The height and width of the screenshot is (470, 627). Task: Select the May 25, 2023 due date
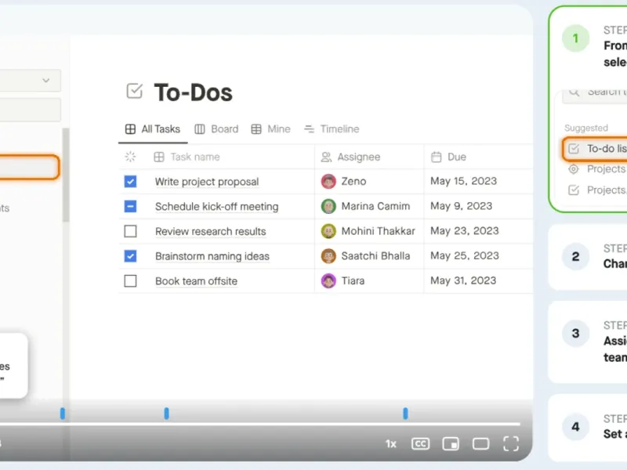tap(465, 255)
